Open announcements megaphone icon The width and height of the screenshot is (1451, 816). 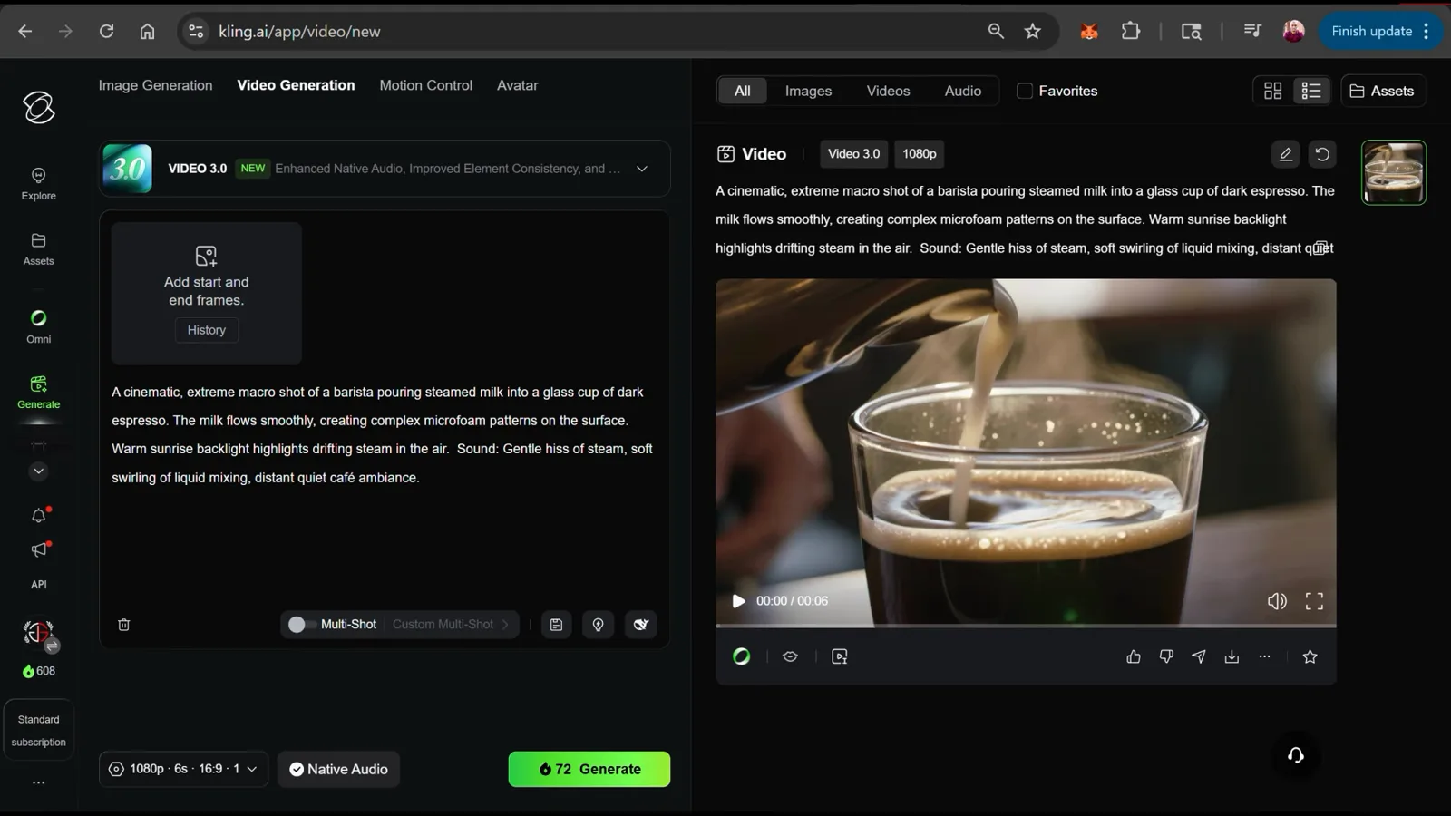[x=38, y=549]
